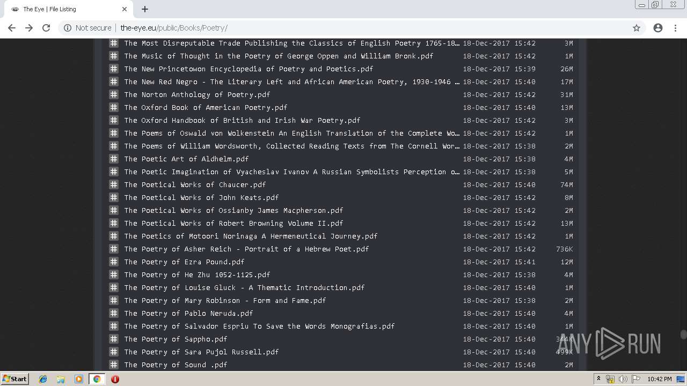Open The Poetry of He Zhu 1052-1125.pdf
Image resolution: width=687 pixels, height=386 pixels.
(197, 275)
